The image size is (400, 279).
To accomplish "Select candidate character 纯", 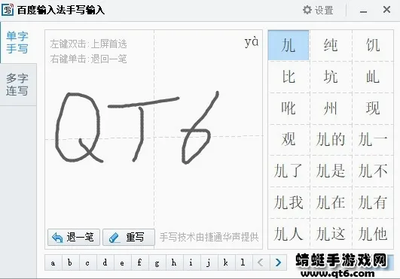I will tap(331, 45).
